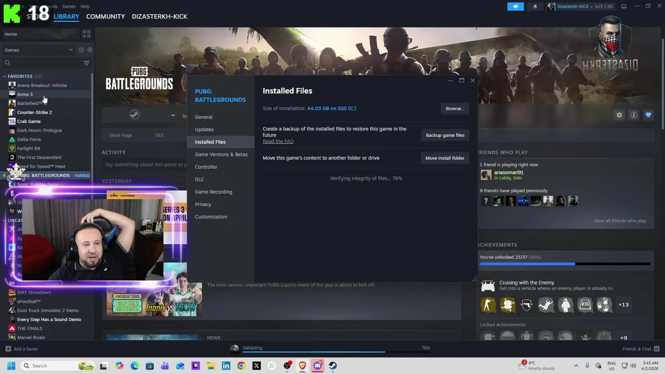Select Customization in properties sidebar
This screenshot has width=665, height=374.
coord(221,217)
